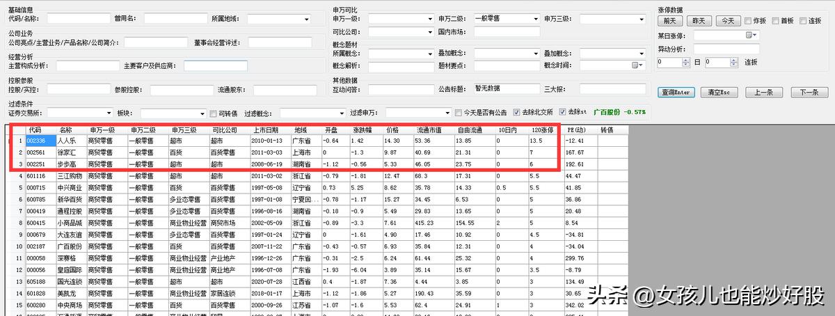Run the search with 查询Enter button
This screenshot has width=835, height=316.
click(x=676, y=92)
